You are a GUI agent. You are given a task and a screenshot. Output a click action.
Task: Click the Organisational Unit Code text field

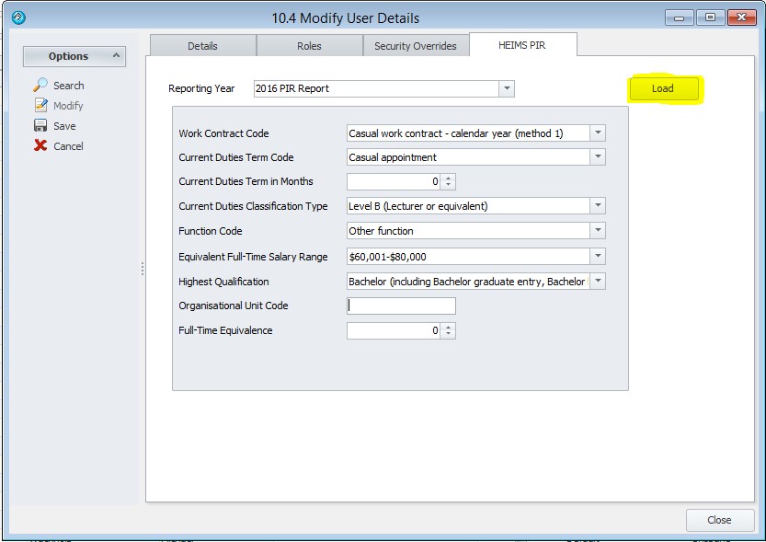tap(401, 306)
